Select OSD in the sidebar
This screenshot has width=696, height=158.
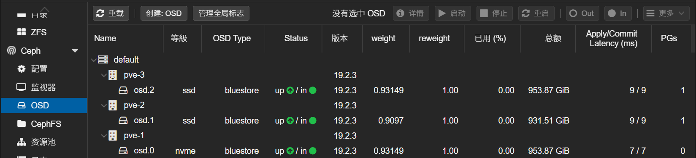coord(44,105)
